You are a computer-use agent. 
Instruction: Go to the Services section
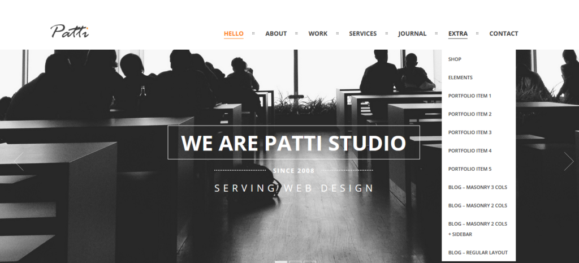tap(362, 33)
